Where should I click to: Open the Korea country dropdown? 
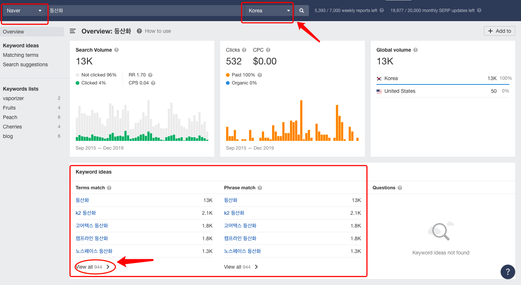pyautogui.click(x=269, y=11)
